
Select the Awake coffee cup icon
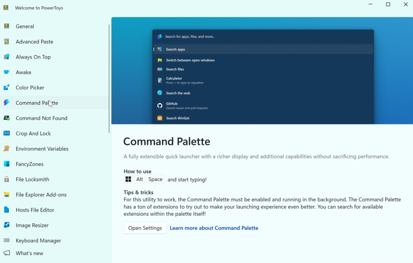(x=6, y=72)
